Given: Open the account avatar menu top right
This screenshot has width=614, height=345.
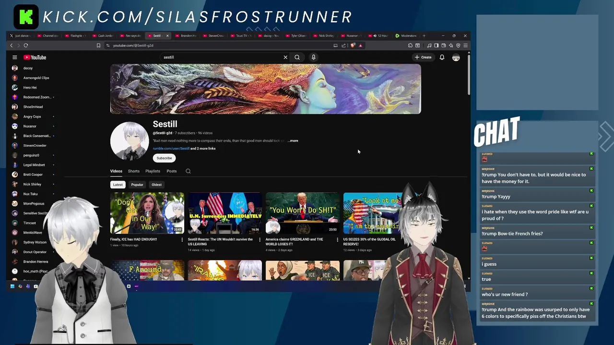Looking at the screenshot, I should coord(456,57).
